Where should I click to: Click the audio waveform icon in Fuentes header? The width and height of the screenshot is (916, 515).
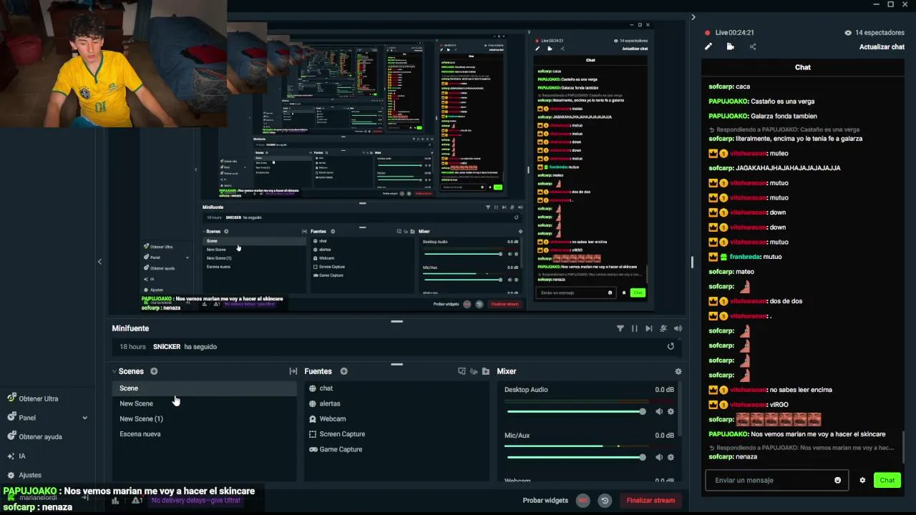[x=474, y=371]
